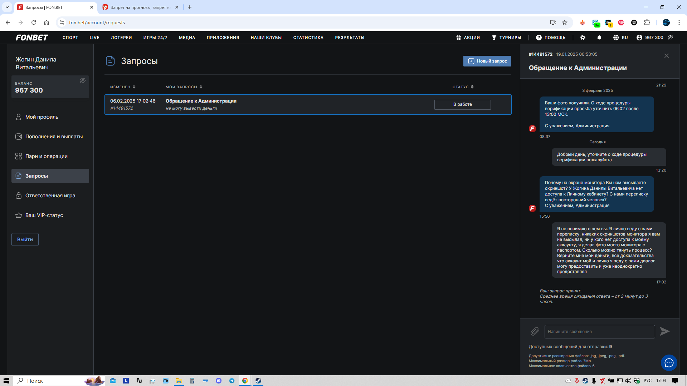Click the send message arrow icon
Screen dimensions: 687x386
tap(664, 331)
